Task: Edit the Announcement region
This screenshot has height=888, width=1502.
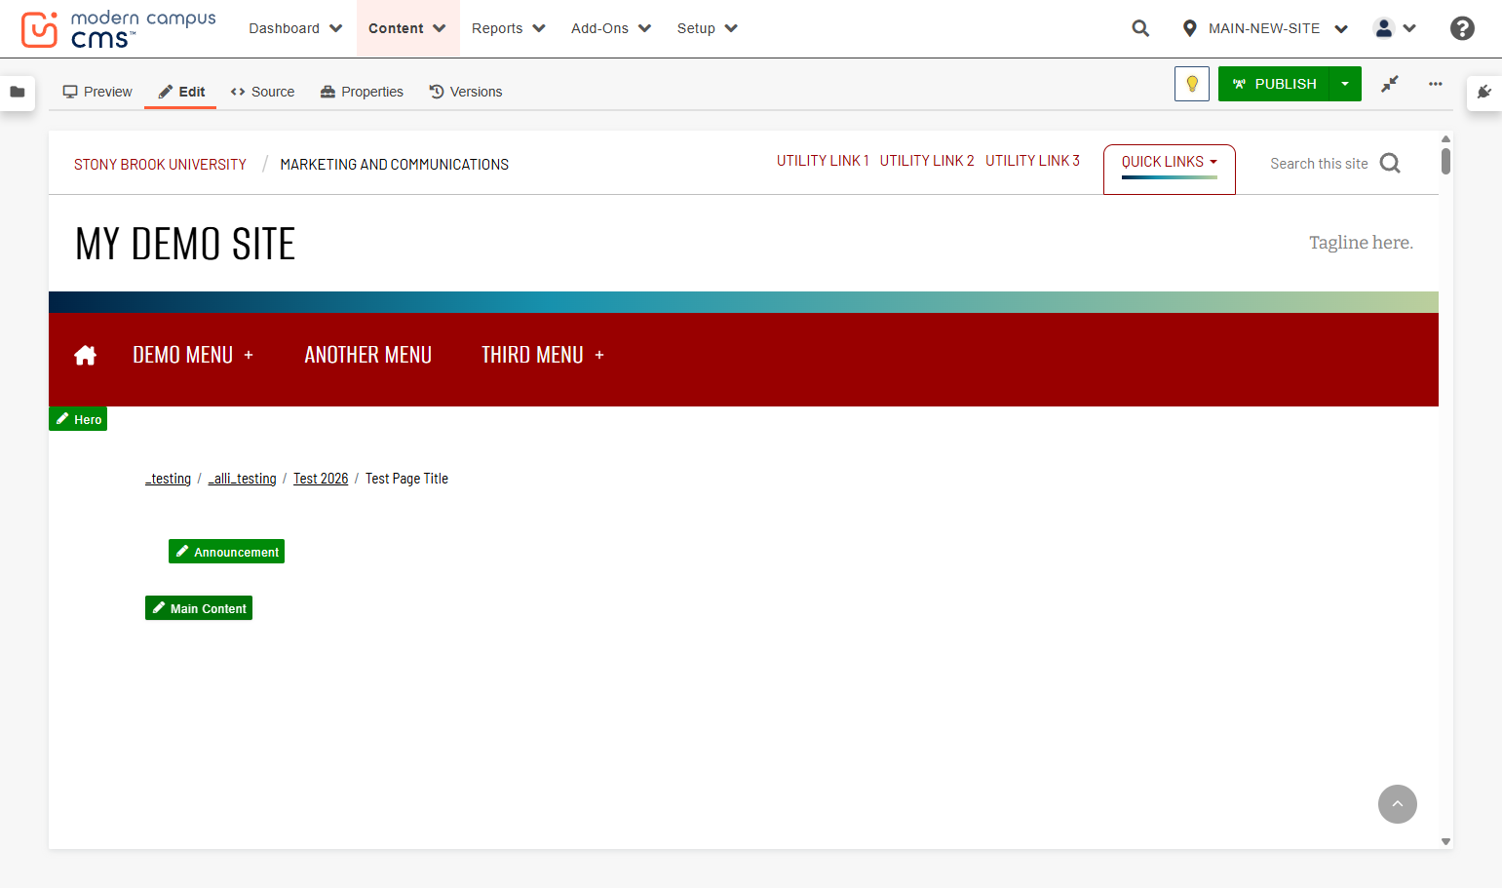Action: 226,552
